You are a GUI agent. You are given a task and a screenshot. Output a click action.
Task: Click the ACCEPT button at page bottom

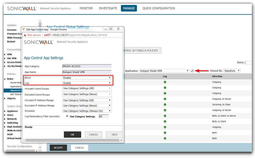[x=58, y=148]
